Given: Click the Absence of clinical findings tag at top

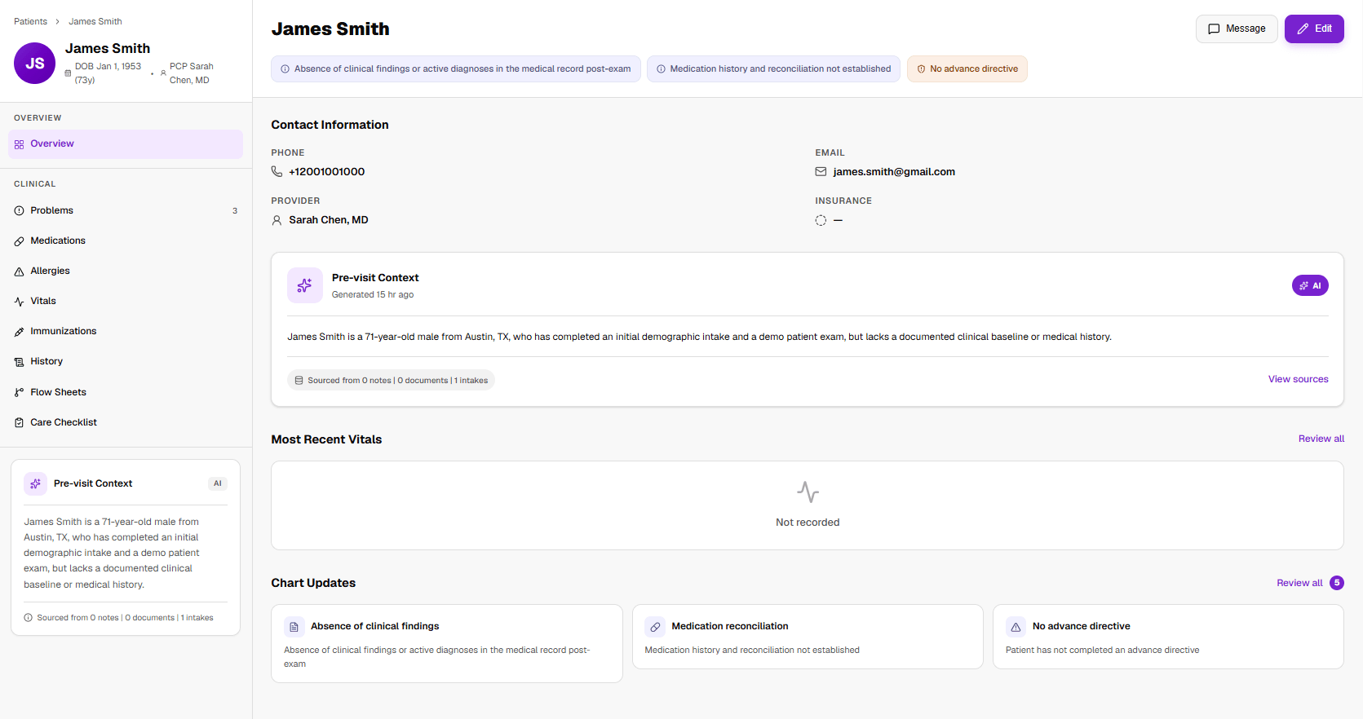Looking at the screenshot, I should (456, 69).
